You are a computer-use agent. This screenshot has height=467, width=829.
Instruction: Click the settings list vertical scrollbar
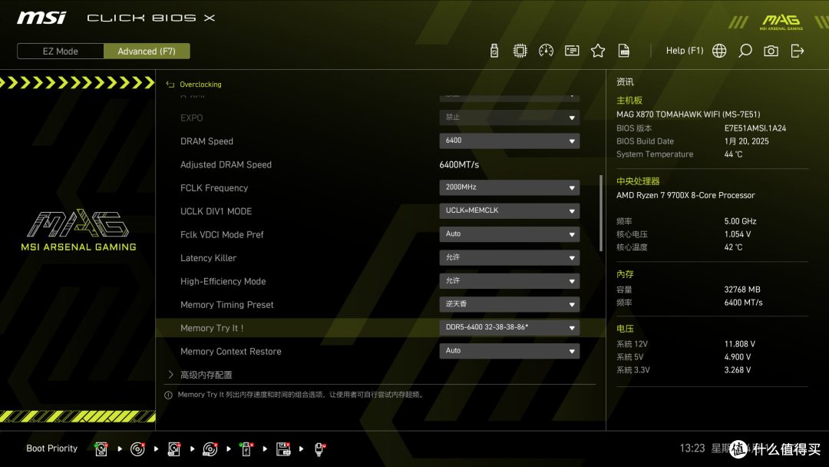click(601, 213)
